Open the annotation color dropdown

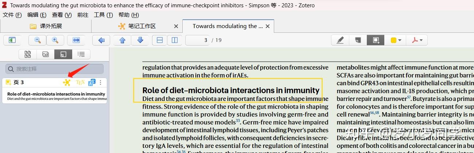click(396, 40)
